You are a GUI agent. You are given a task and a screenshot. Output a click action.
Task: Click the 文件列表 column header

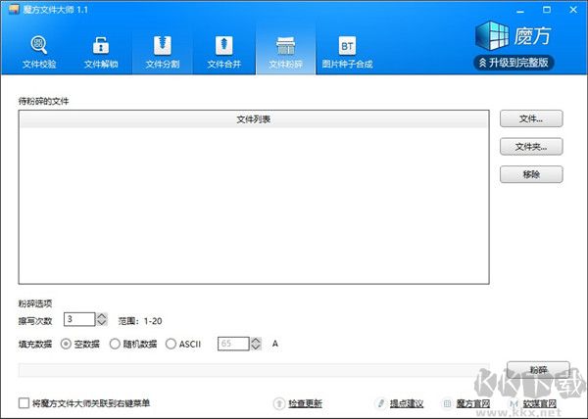tap(253, 119)
